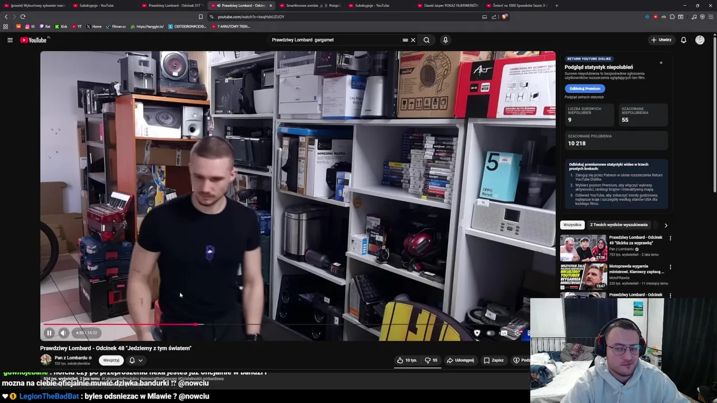Run search with magnifier icon

coord(426,40)
